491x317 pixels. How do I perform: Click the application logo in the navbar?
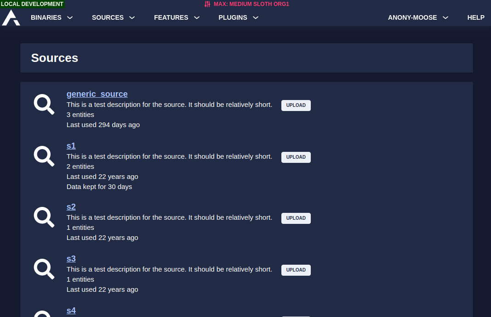pos(10,17)
